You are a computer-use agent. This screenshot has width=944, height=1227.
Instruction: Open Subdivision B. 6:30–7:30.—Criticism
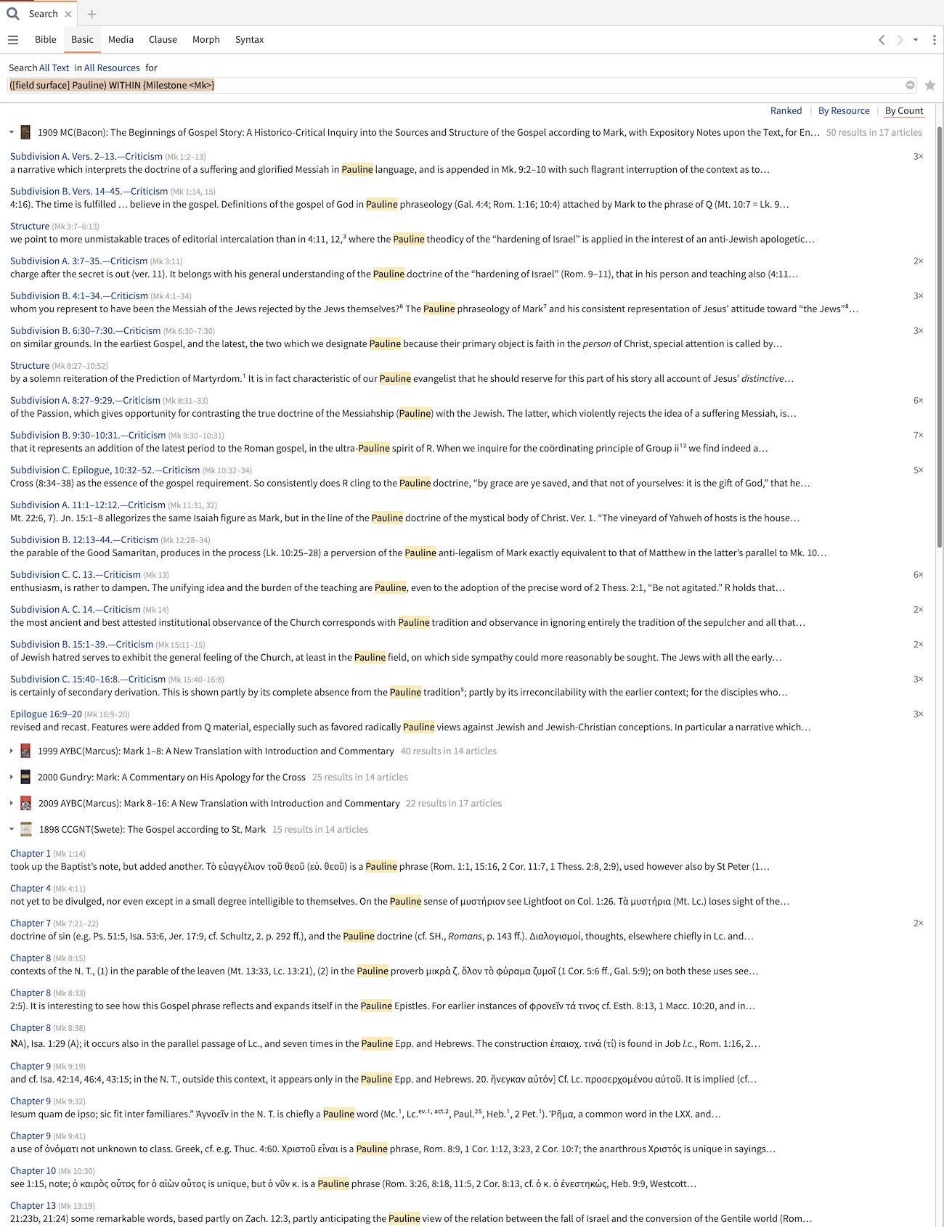(85, 330)
